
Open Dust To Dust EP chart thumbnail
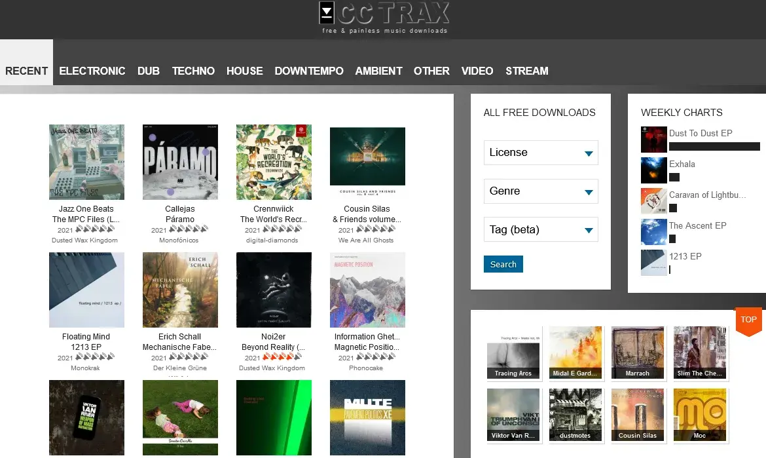point(653,140)
